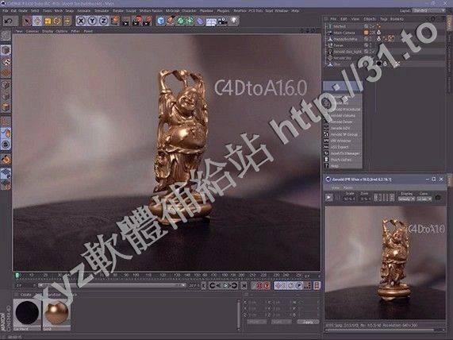
Task: Add a Light object from toolbar
Action: click(233, 21)
